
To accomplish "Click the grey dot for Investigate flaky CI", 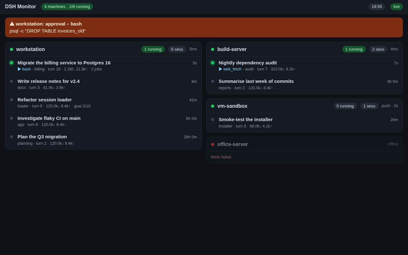I will pyautogui.click(x=11, y=118).
